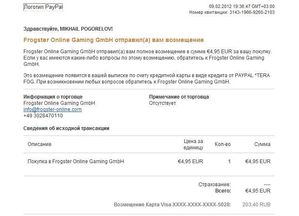
Task: Click the Visa card refund line ending 5028
Action: click(x=173, y=205)
